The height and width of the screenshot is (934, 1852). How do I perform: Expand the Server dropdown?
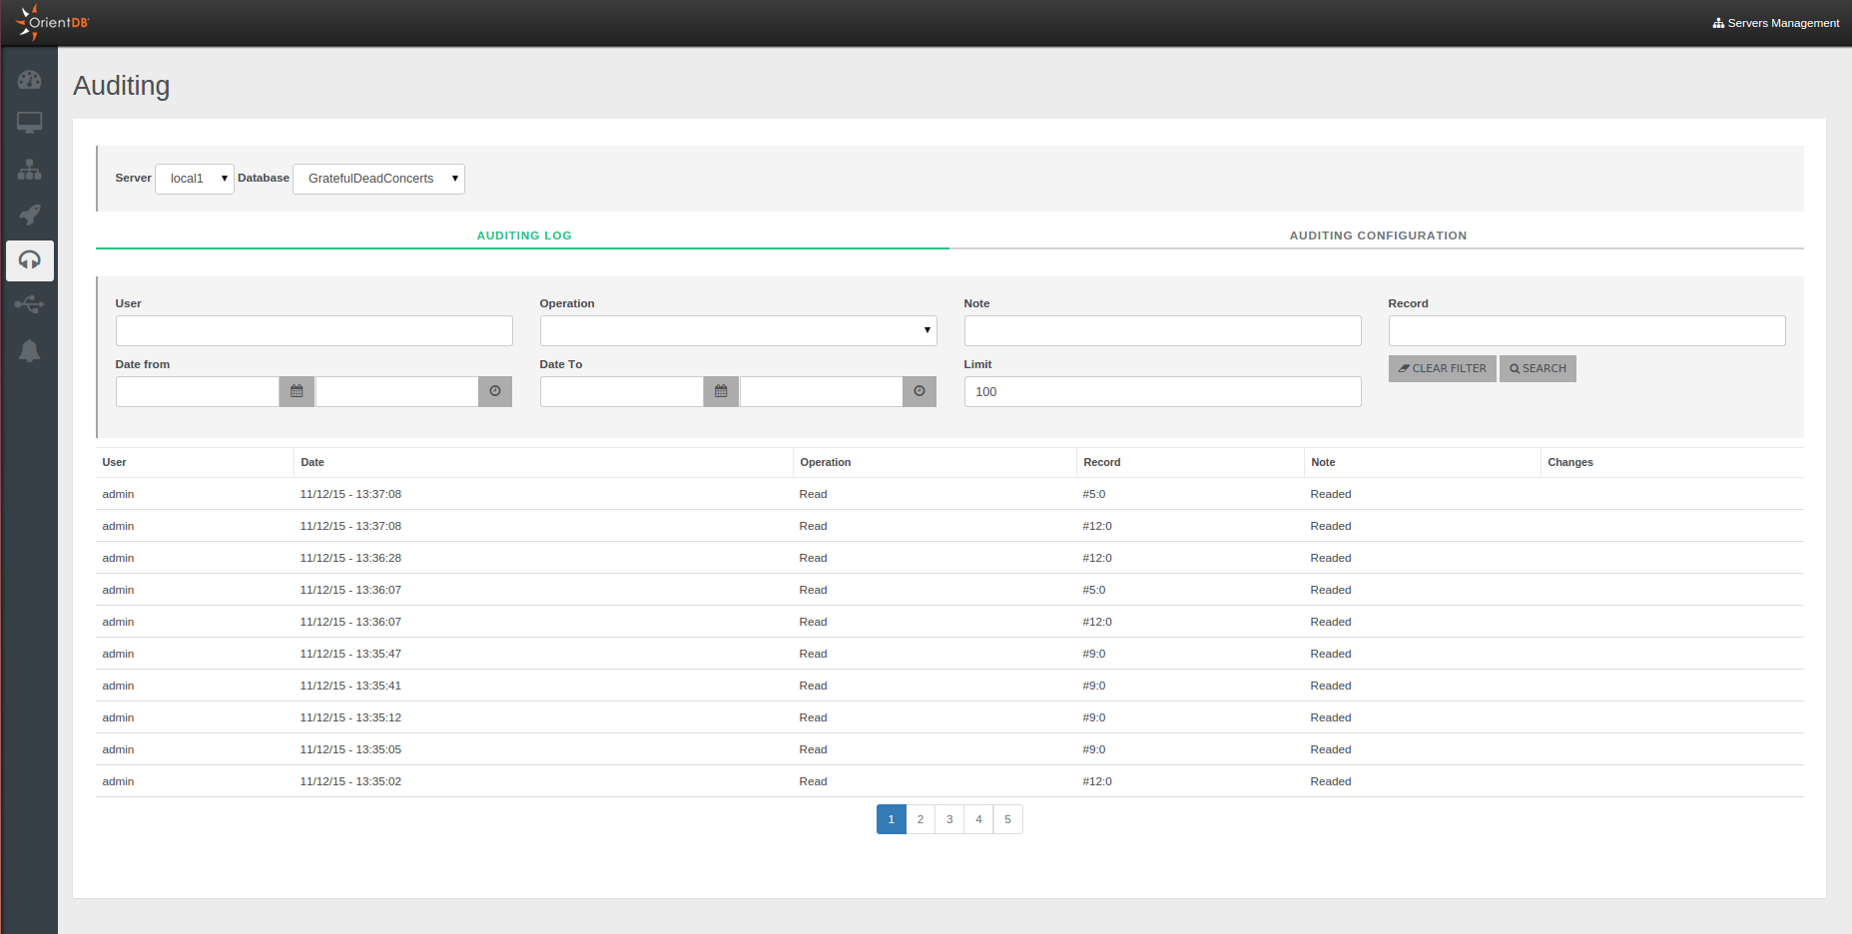coord(195,179)
